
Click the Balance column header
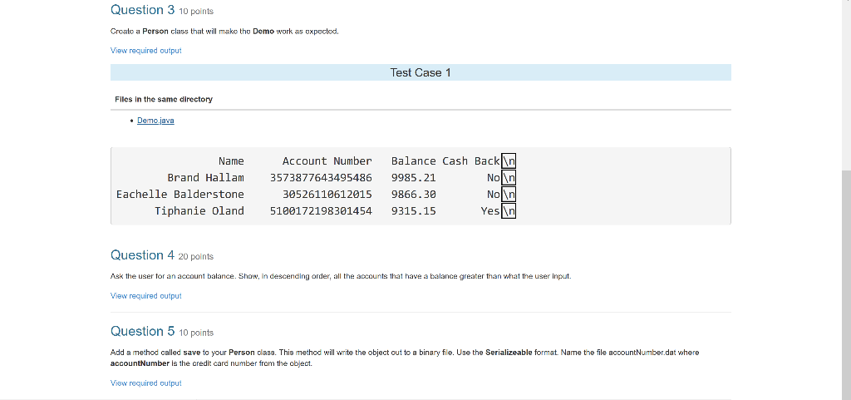(x=414, y=161)
